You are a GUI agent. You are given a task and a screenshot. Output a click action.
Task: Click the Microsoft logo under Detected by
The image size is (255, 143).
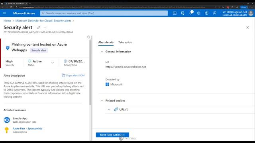click(x=107, y=84)
